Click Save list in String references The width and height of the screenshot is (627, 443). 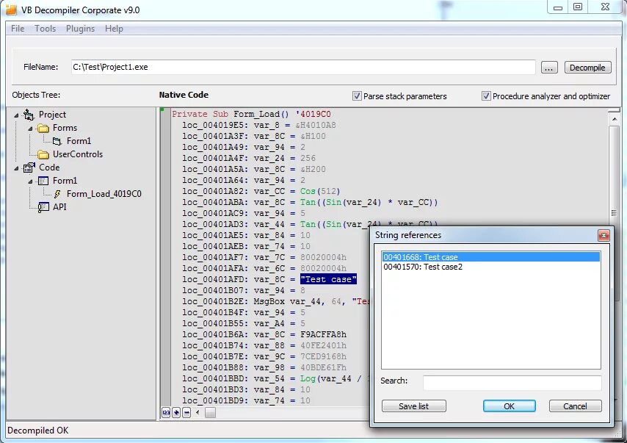(414, 406)
